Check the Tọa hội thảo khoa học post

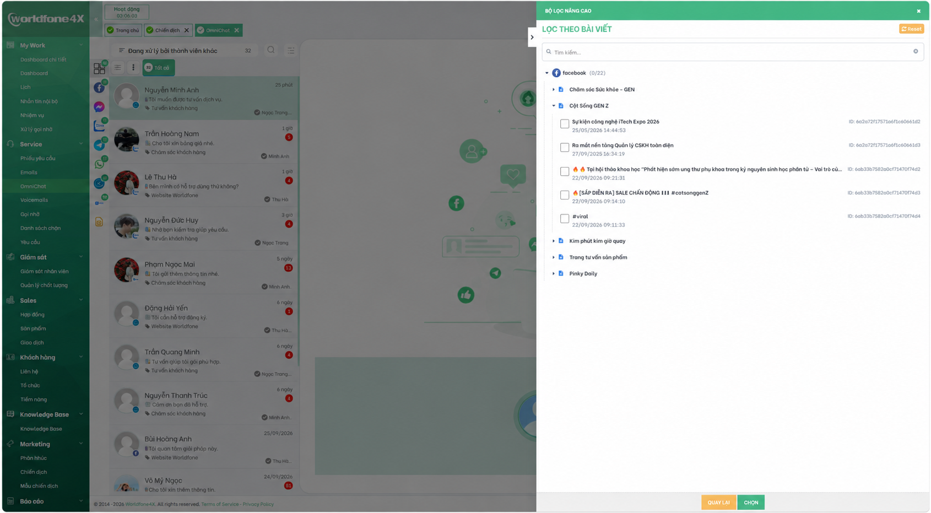(565, 171)
